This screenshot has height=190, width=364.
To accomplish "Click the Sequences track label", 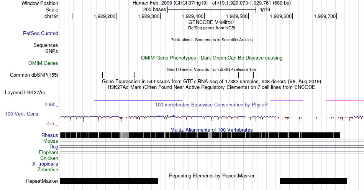I will (46, 45).
